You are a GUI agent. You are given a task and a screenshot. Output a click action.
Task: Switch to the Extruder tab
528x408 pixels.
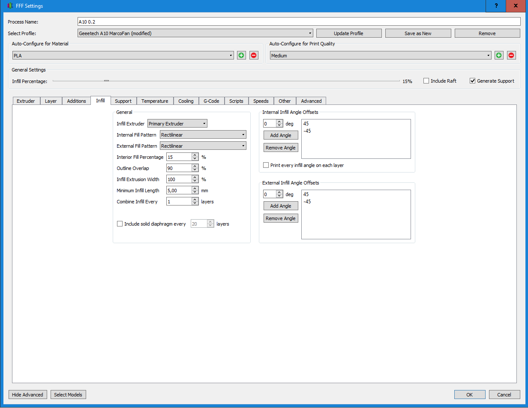[x=26, y=101]
